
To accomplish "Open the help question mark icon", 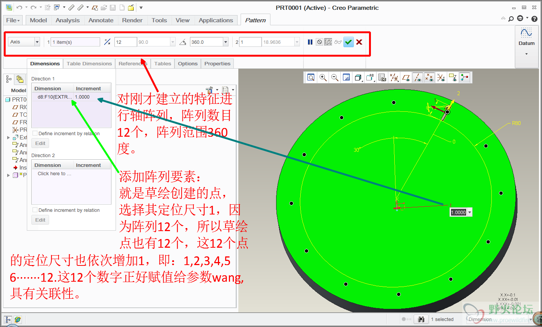I will [x=534, y=19].
